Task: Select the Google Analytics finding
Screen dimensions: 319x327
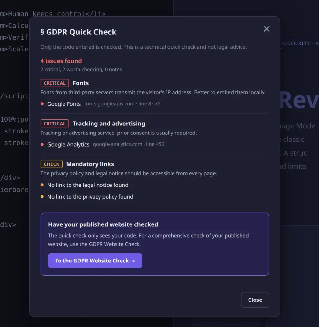Action: point(68,144)
